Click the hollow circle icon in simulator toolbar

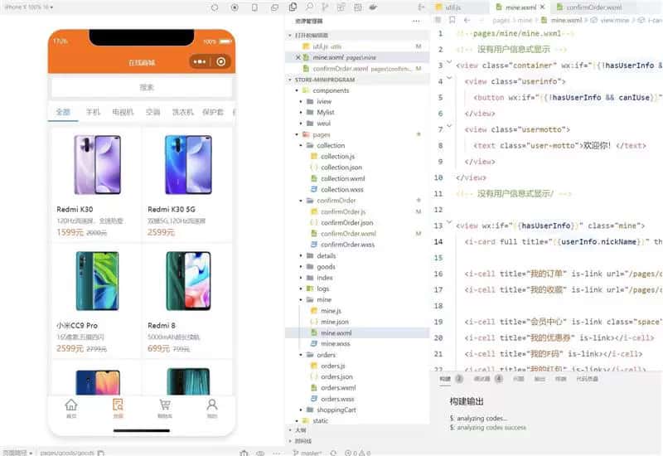click(215, 7)
